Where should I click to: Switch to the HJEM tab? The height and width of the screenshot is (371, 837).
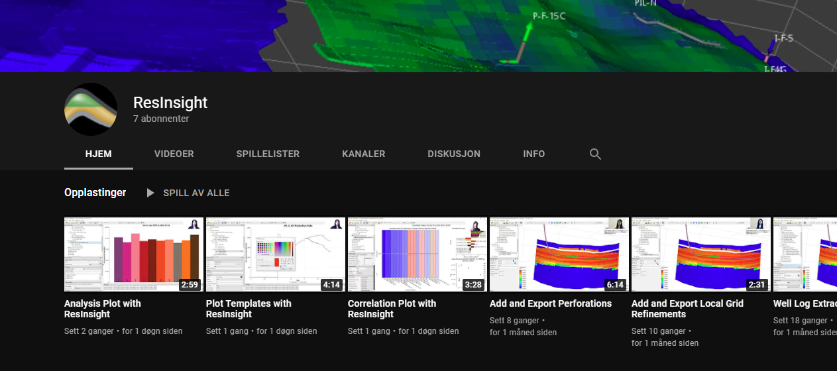coord(99,154)
